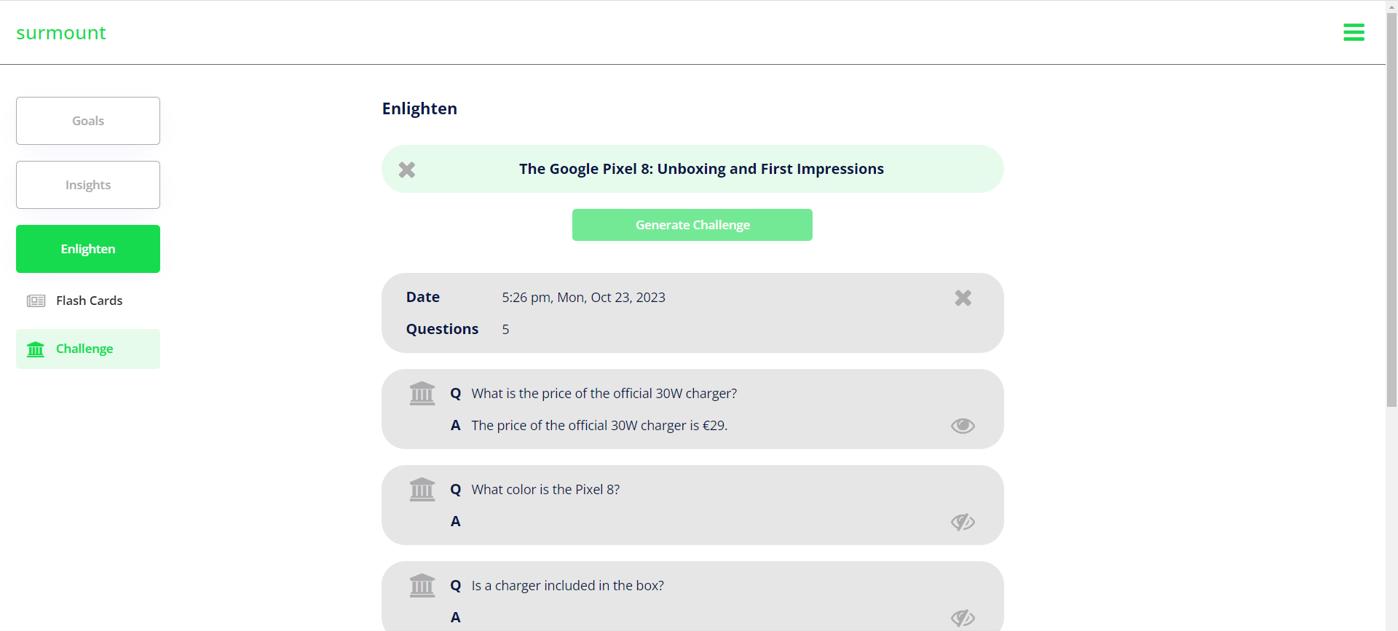1398x631 pixels.
Task: Select the Challenge menu item
Action: pos(88,349)
